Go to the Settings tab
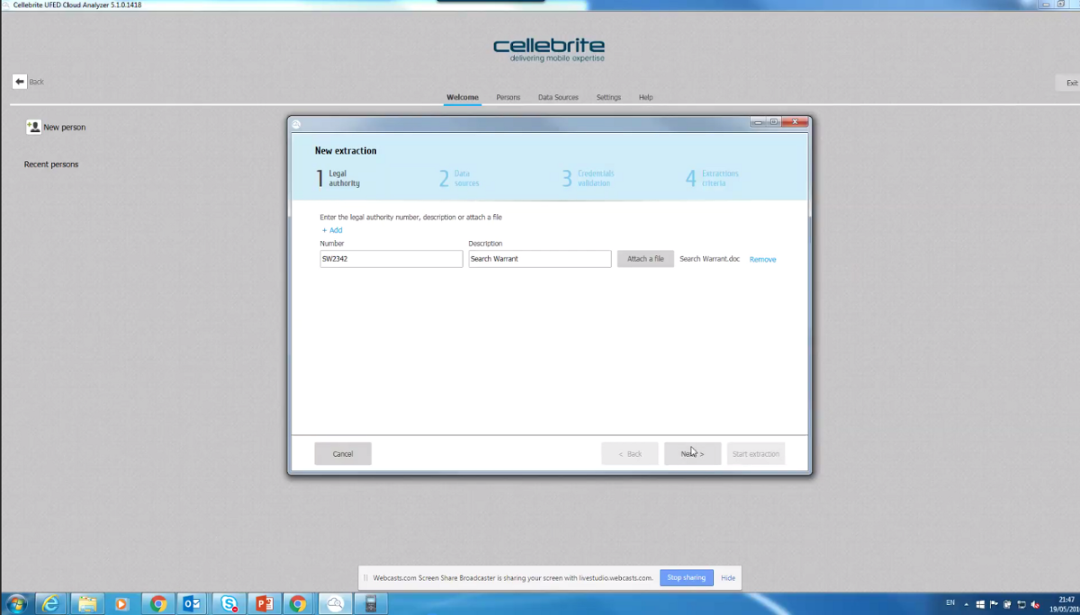The height and width of the screenshot is (615, 1080). click(x=608, y=97)
